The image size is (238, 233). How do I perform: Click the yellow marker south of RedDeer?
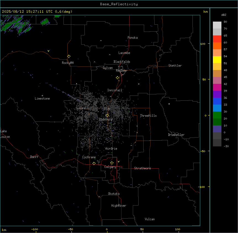pyautogui.click(x=118, y=78)
